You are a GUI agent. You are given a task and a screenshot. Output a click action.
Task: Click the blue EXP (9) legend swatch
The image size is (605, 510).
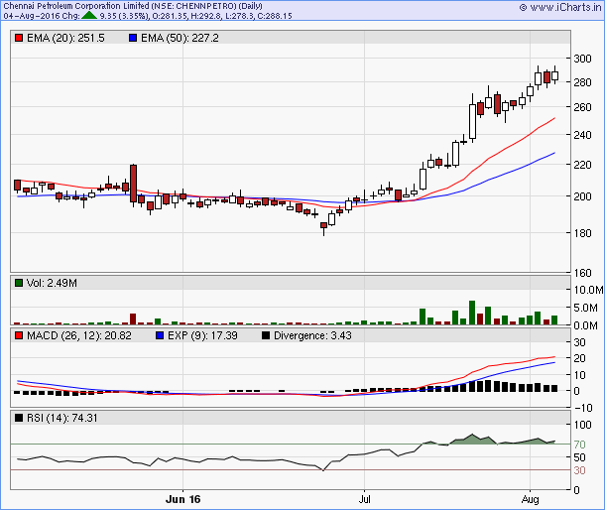160,335
